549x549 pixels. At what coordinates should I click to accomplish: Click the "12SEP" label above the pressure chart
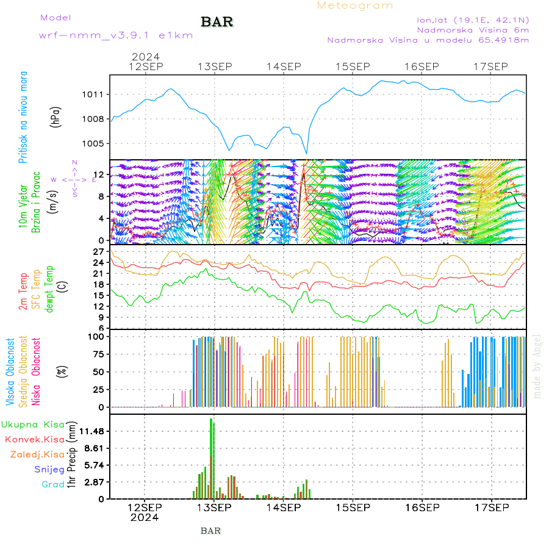(146, 66)
